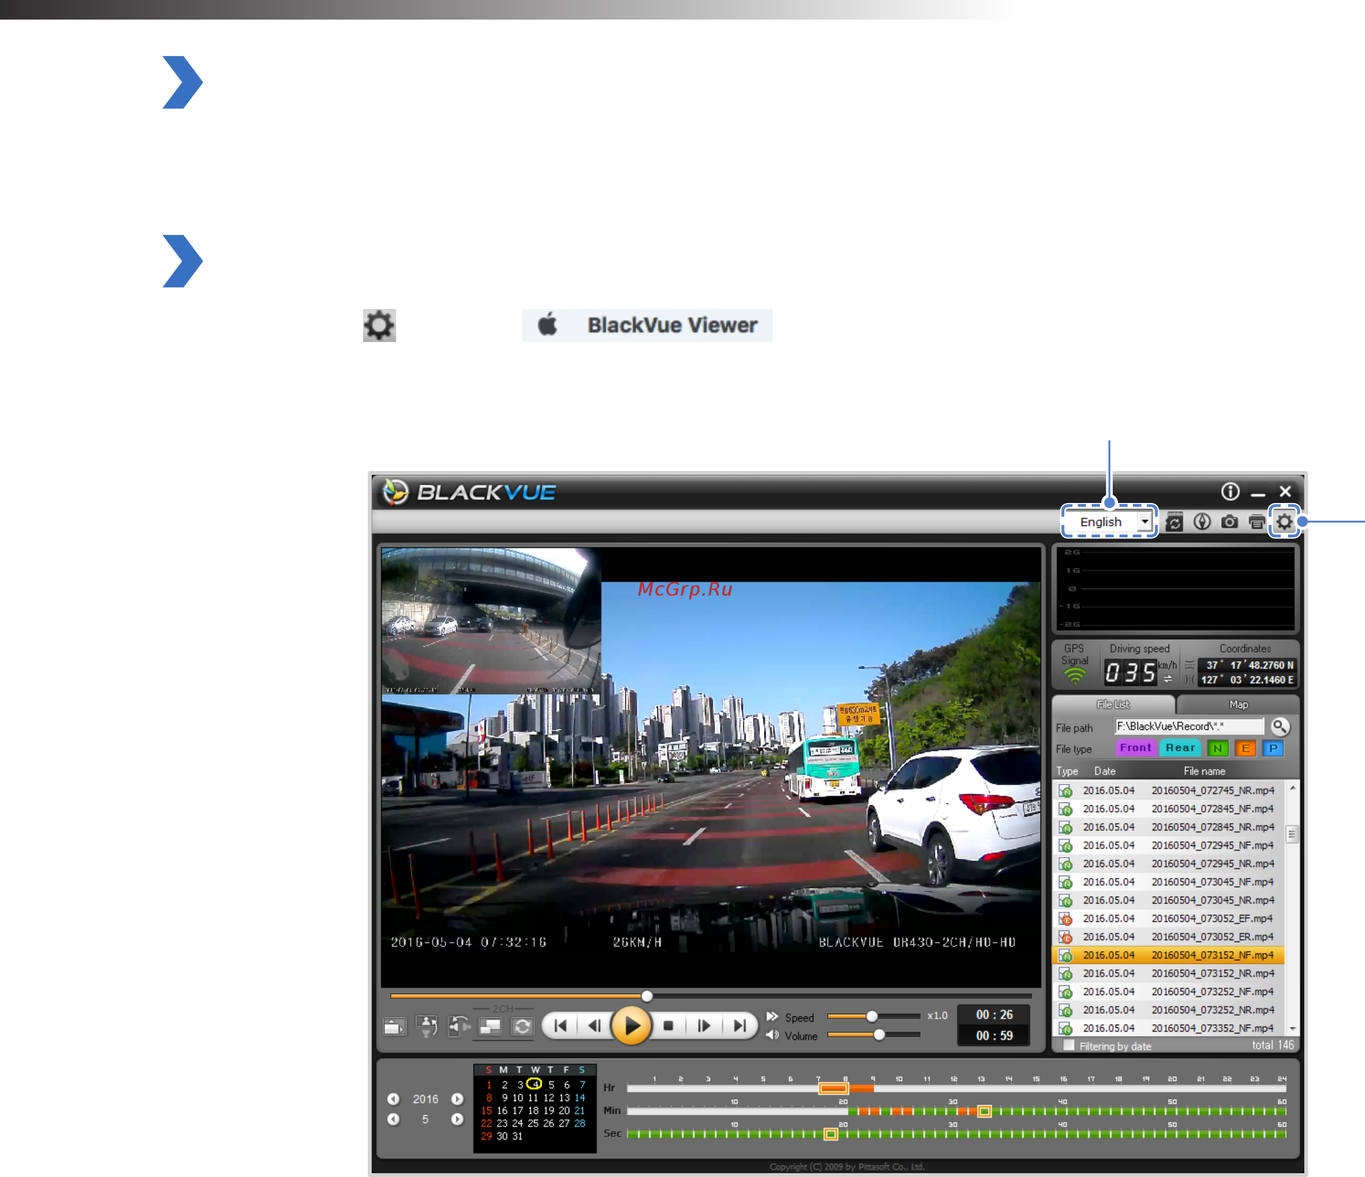Click the rear camera picture-in-picture thumbnail

[491, 621]
